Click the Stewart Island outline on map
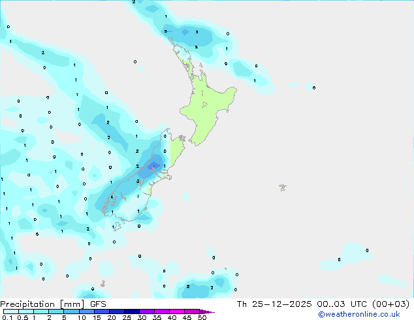 click(117, 227)
